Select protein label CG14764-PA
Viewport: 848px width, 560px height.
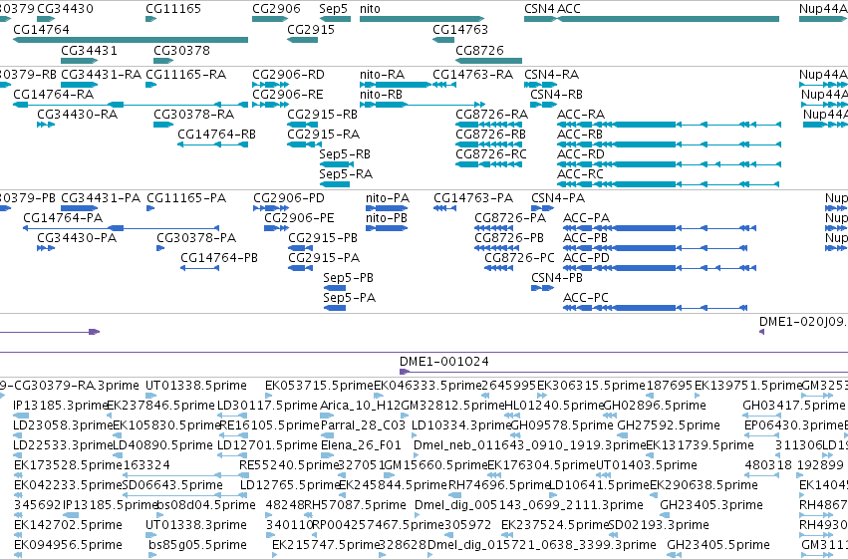pyautogui.click(x=63, y=218)
